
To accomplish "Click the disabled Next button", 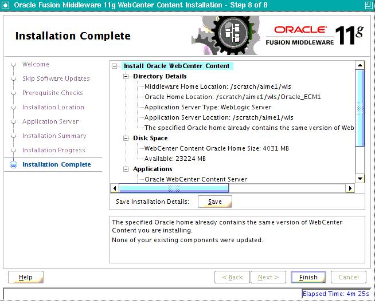I will point(268,277).
